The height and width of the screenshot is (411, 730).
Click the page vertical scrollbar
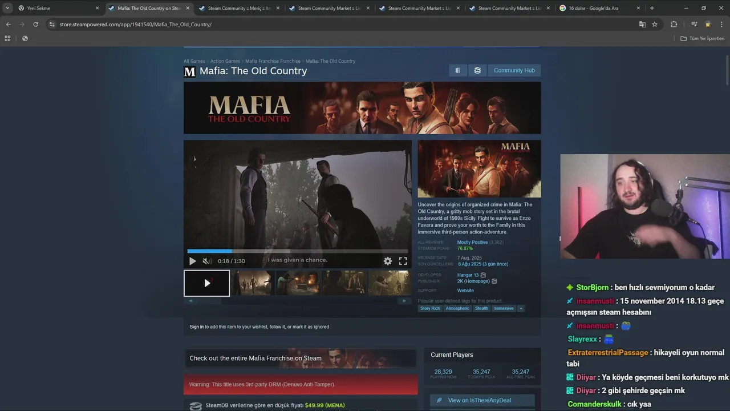click(x=727, y=71)
